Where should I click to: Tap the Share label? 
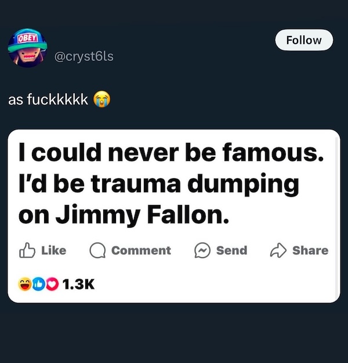[x=310, y=250]
